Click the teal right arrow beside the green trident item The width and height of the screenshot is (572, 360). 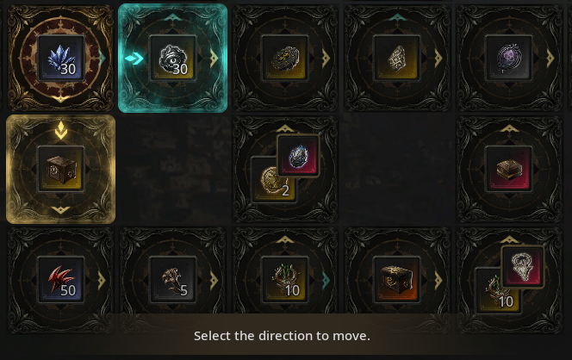click(x=326, y=280)
